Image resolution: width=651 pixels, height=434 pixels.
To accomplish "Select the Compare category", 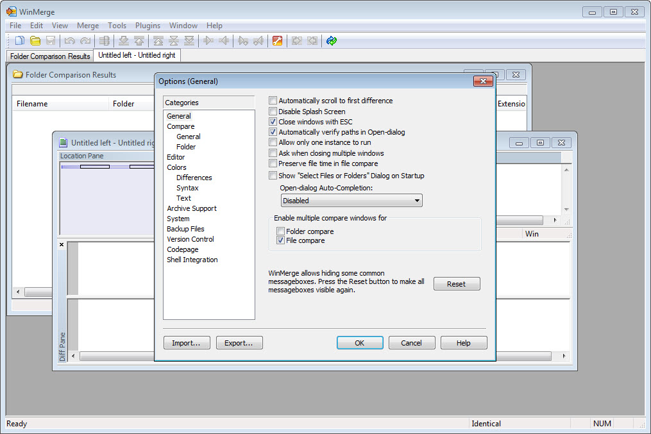I will [x=181, y=126].
